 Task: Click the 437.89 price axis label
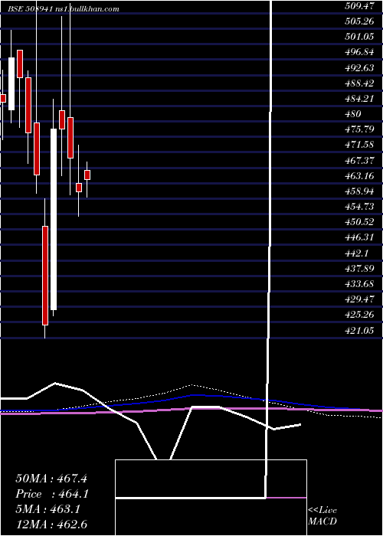coord(359,268)
